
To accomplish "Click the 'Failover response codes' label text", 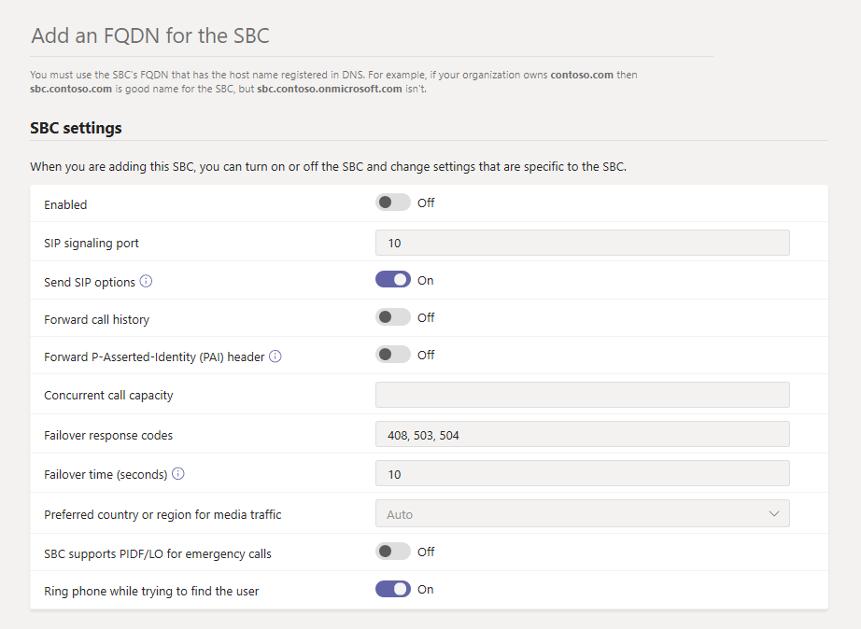I will pyautogui.click(x=108, y=436).
